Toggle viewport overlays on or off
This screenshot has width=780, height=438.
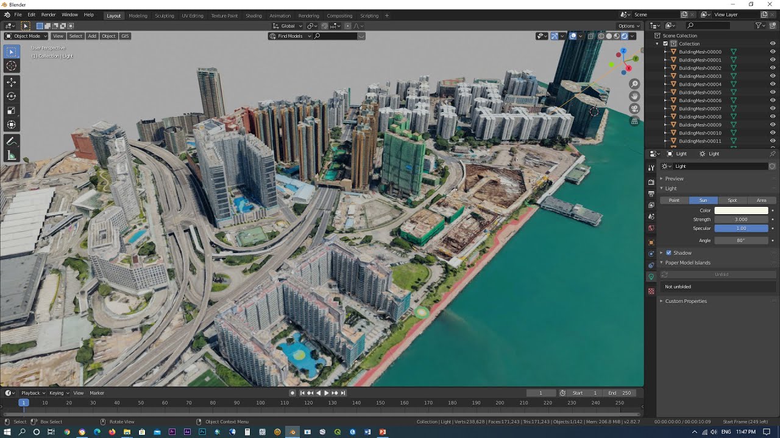point(573,36)
